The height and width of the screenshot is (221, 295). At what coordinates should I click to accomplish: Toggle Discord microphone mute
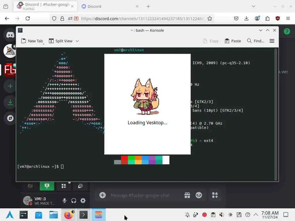(64, 201)
